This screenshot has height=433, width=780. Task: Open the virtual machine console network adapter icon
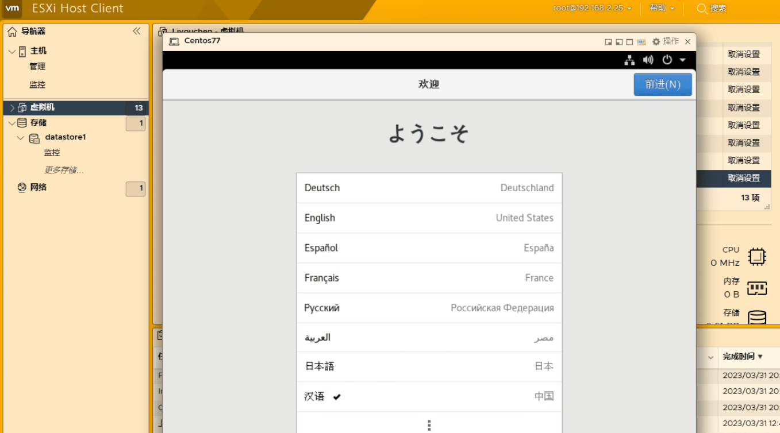point(629,60)
